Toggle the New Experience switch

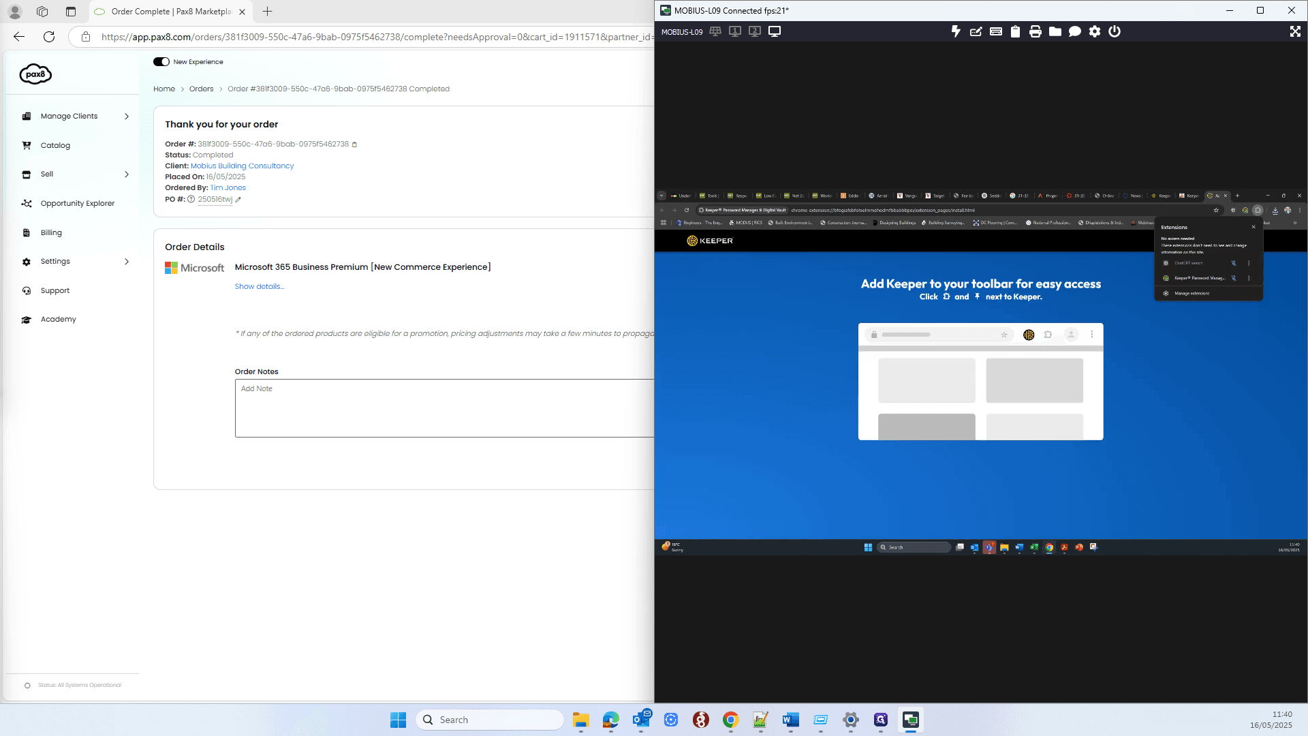(x=161, y=62)
